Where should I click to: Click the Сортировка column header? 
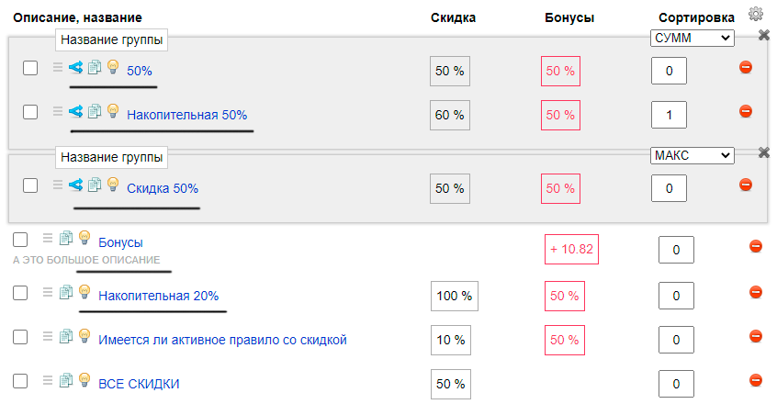pos(696,17)
